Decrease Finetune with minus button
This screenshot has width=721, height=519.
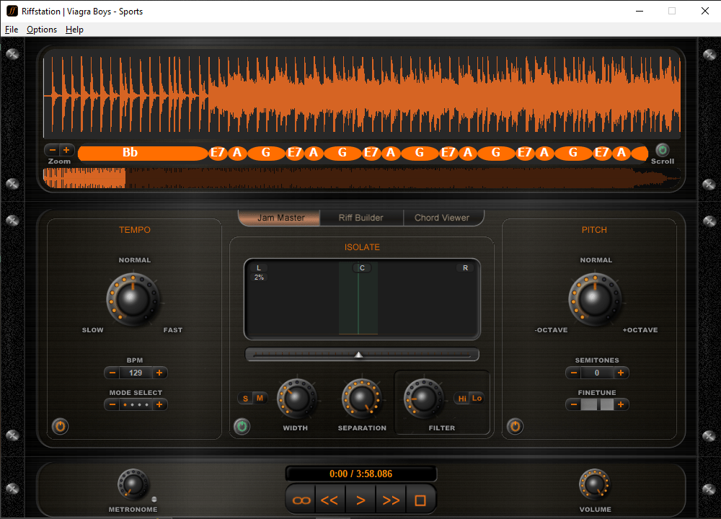pos(574,404)
